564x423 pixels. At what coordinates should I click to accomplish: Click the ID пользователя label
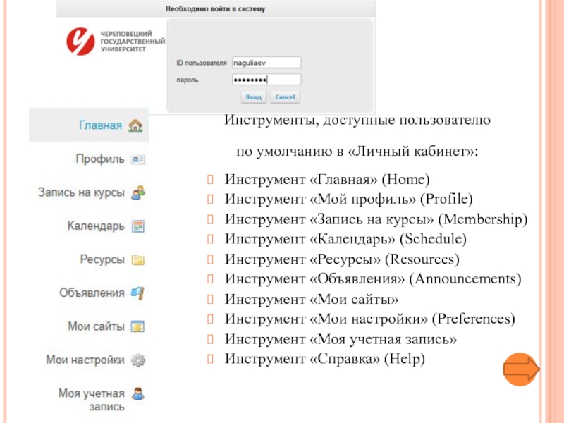tap(202, 63)
